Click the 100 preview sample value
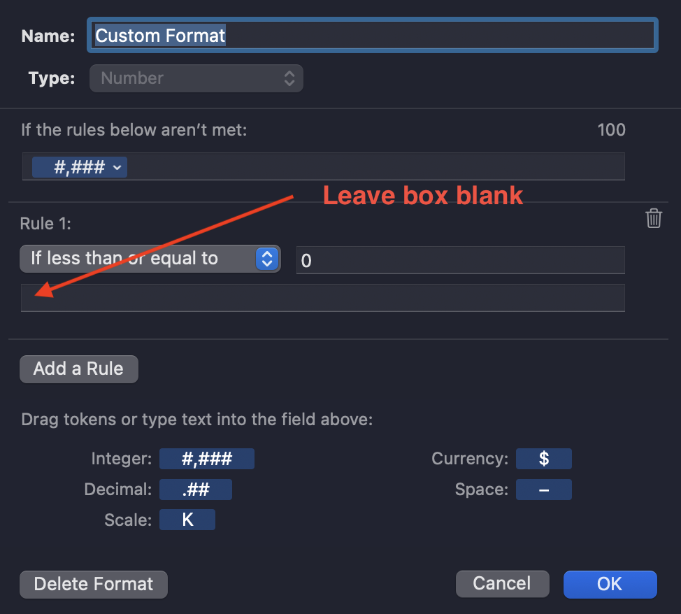681x614 pixels. [611, 129]
